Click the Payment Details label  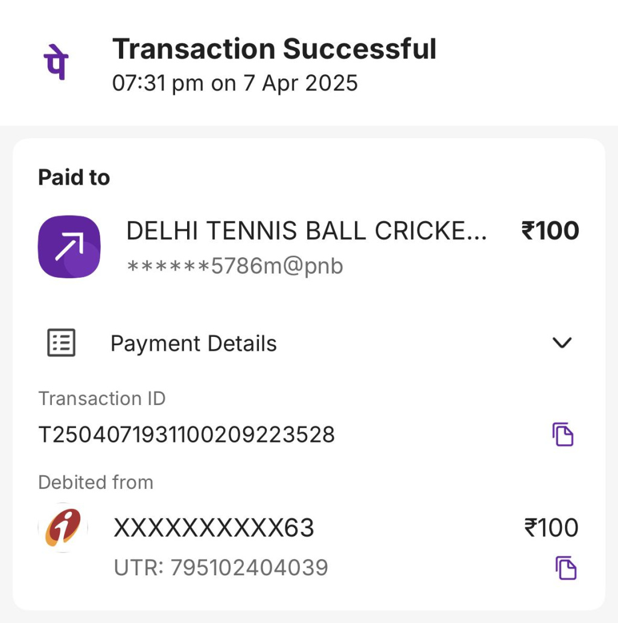(x=193, y=343)
